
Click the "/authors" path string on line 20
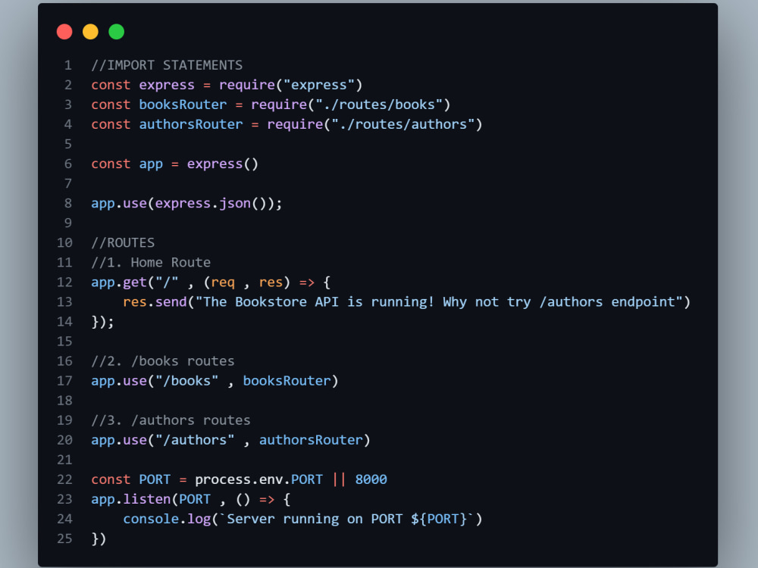pos(195,441)
